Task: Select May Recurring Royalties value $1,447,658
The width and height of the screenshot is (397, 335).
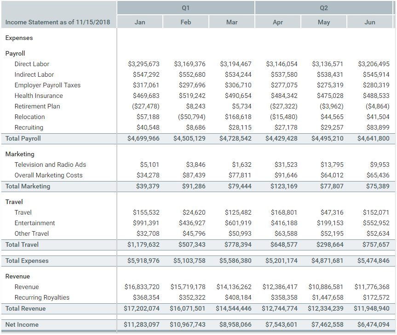Action: (x=326, y=297)
